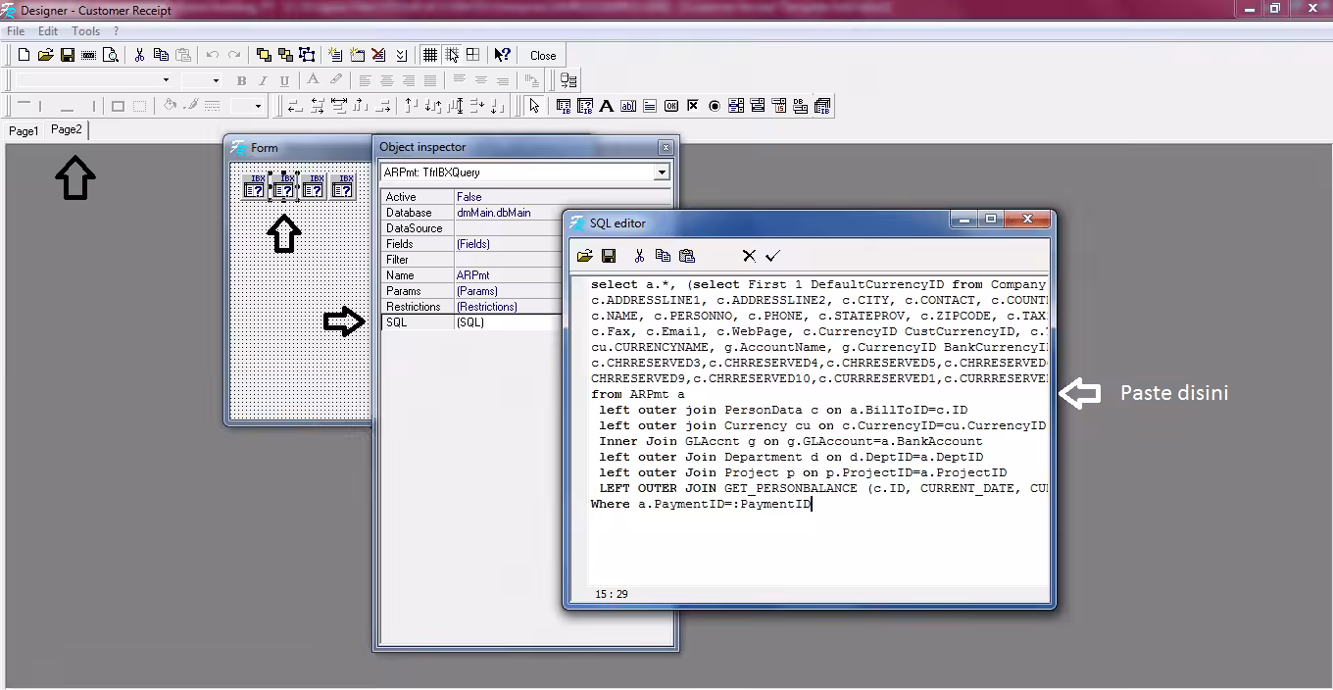Image resolution: width=1333 pixels, height=690 pixels.
Task: Click the New report icon
Action: pos(24,55)
